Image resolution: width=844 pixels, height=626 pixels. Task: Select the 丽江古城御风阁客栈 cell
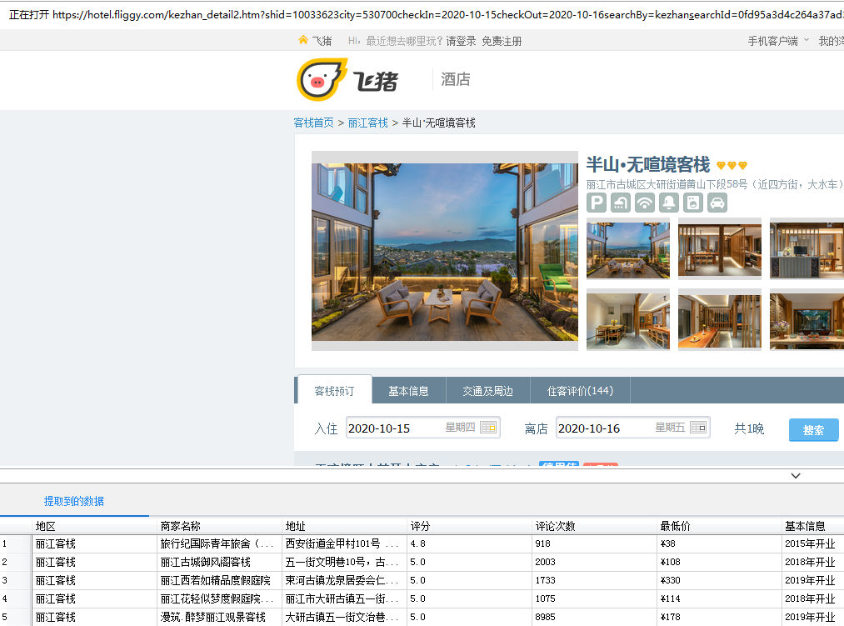click(220, 562)
